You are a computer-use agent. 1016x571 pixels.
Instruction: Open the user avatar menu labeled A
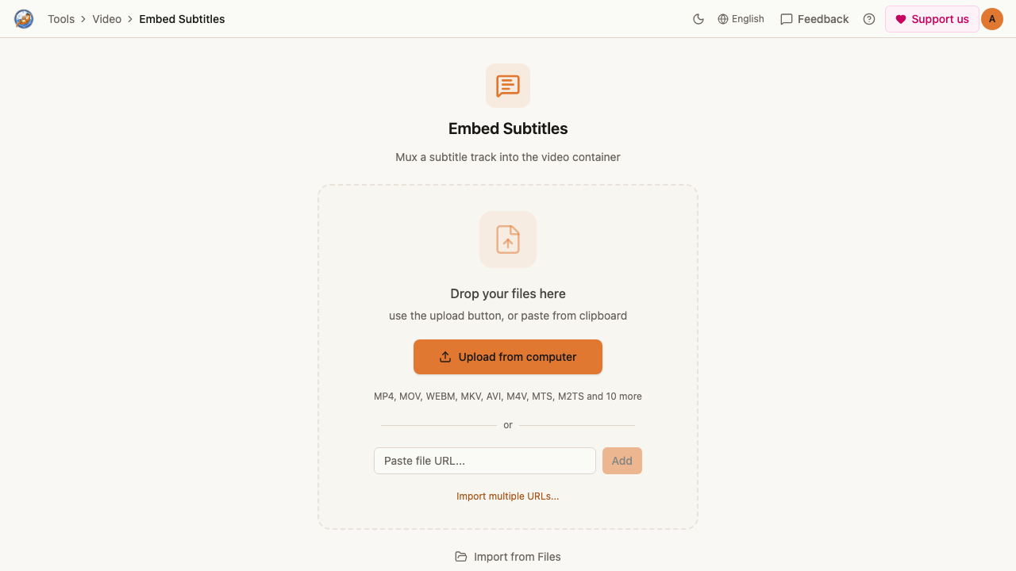click(x=992, y=19)
